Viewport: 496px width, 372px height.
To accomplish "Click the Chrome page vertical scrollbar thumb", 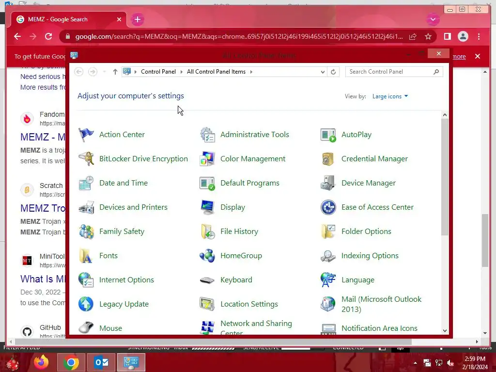I will 484,240.
